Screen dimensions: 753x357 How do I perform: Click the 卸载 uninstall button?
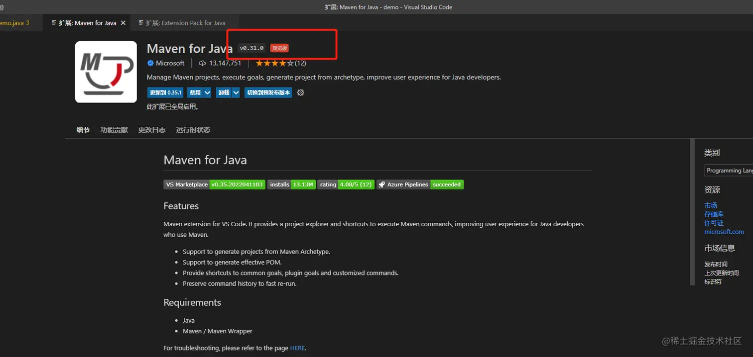point(224,92)
